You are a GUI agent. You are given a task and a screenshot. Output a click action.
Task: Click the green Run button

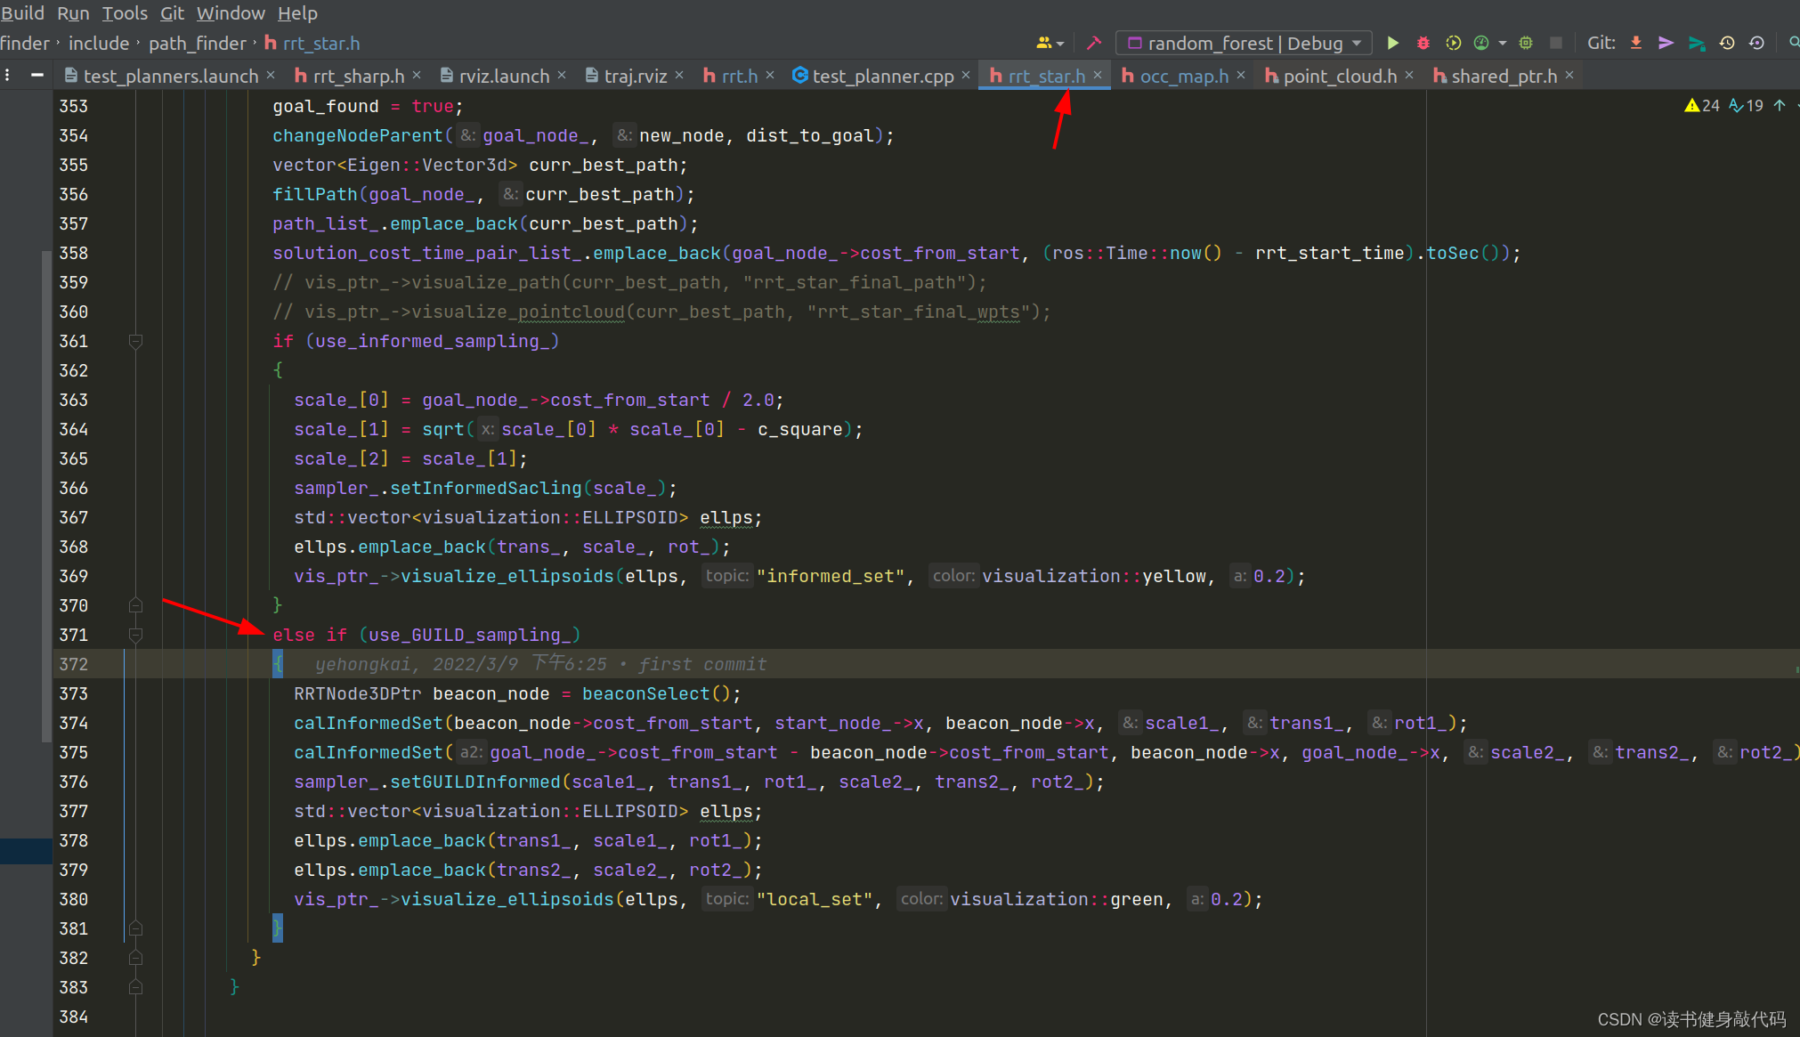coord(1393,43)
